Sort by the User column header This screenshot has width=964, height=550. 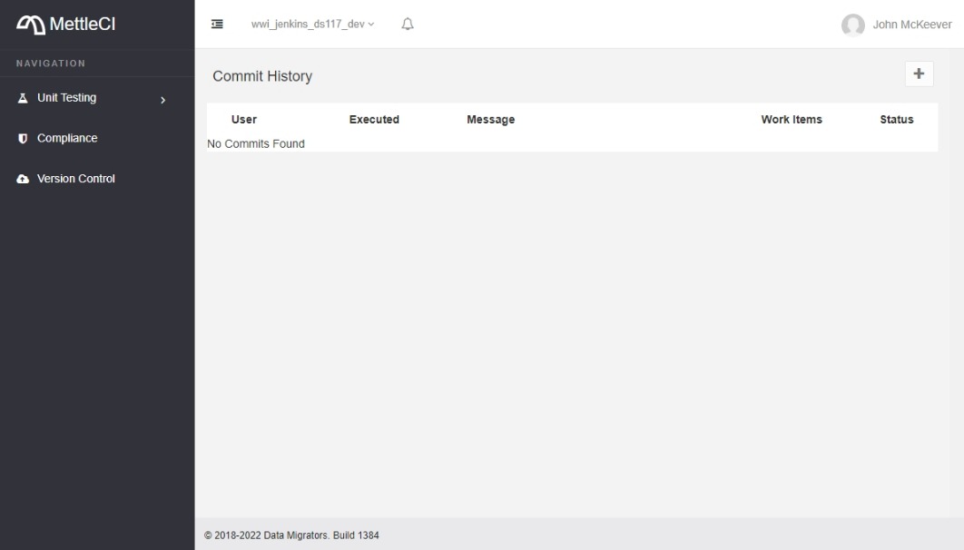point(243,119)
